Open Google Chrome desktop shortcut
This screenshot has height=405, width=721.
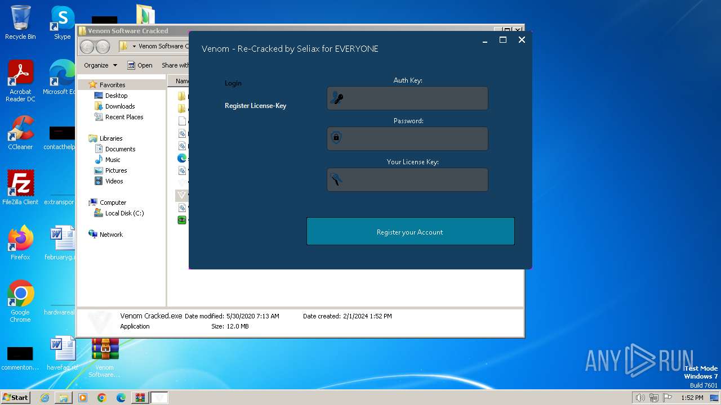[20, 301]
